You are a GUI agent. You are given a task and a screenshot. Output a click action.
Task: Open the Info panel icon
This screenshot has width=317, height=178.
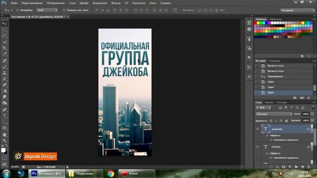tap(249, 29)
